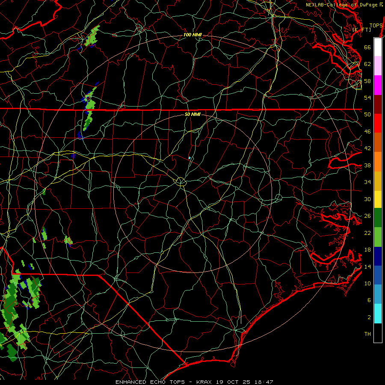Click the "[K FT]" units label
Viewport: 385px width, 385px height.
pos(361,30)
